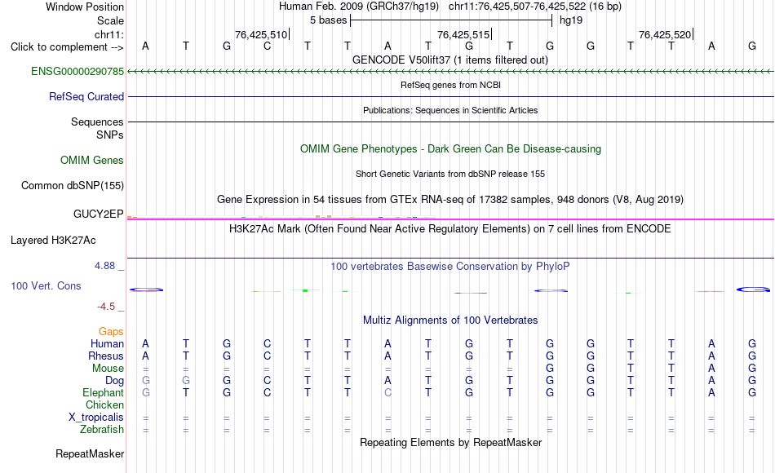Click the magenta GTEx expression bar graph
This screenshot has height=473, width=775.
[450, 218]
